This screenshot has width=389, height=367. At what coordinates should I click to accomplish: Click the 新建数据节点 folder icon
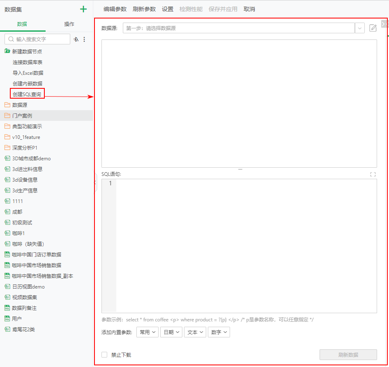point(7,51)
